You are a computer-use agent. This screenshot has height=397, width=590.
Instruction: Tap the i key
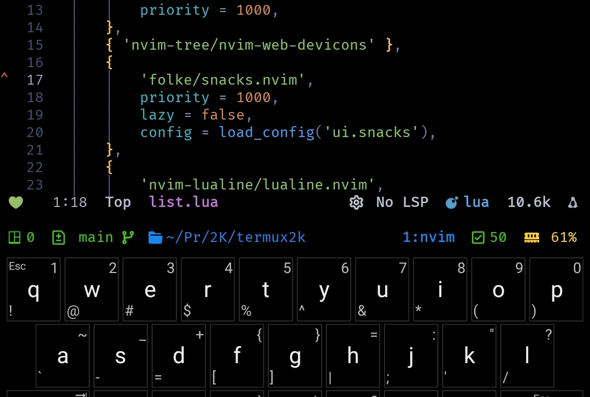440,289
